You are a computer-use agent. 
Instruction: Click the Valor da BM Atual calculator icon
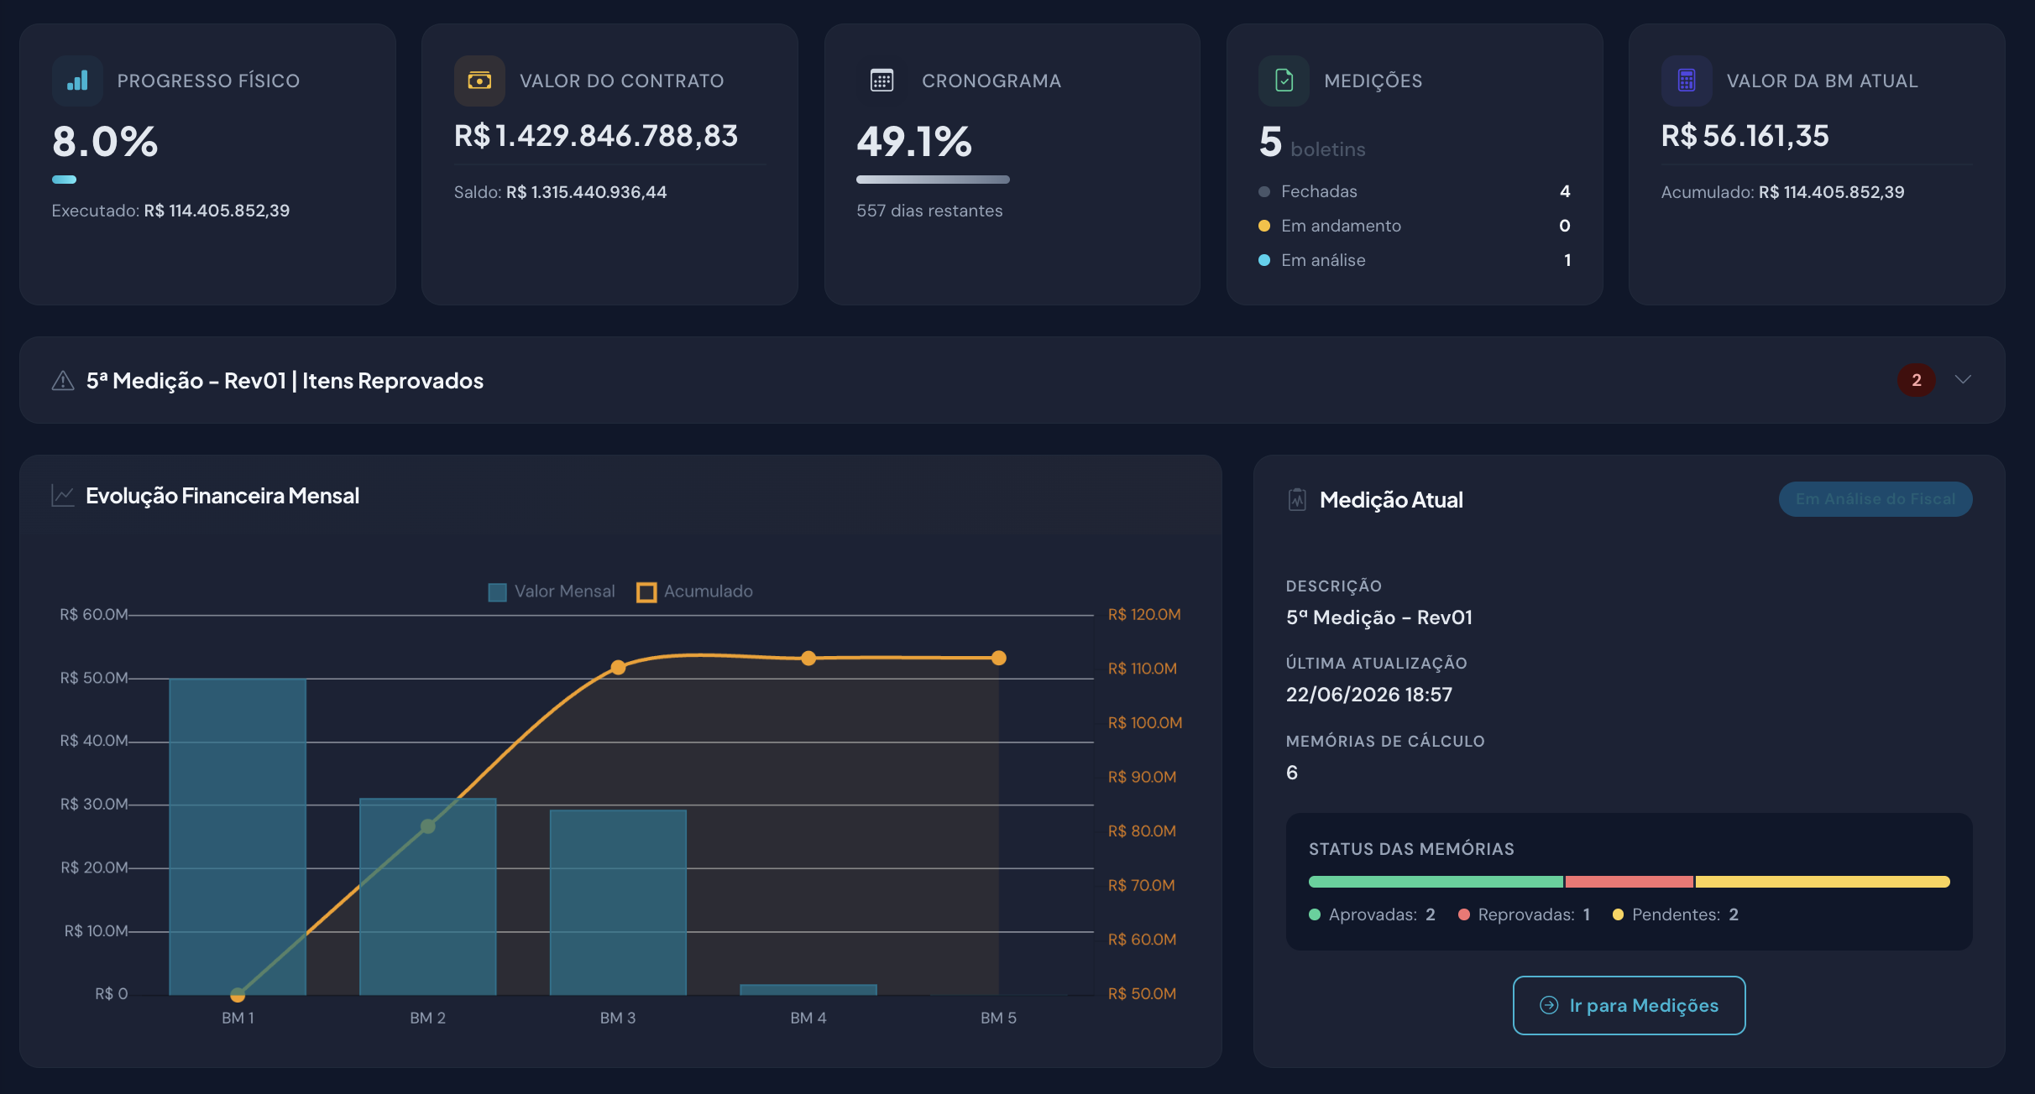[x=1686, y=81]
